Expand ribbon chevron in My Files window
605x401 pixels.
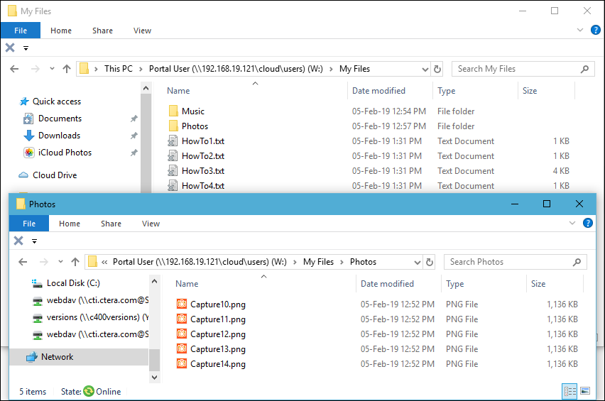point(579,30)
